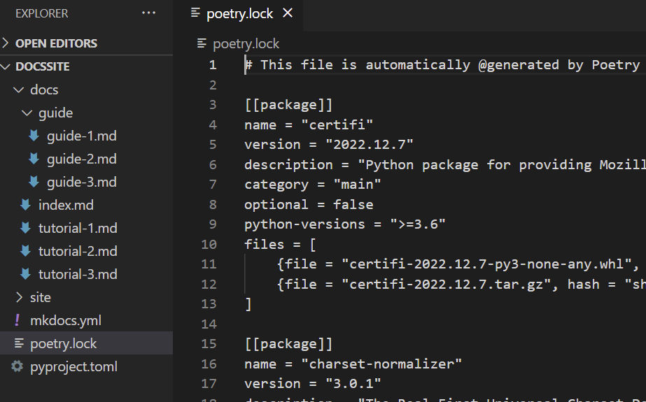The height and width of the screenshot is (402, 646).
Task: Click markdown icon beside guide-1.md
Action: (x=34, y=136)
